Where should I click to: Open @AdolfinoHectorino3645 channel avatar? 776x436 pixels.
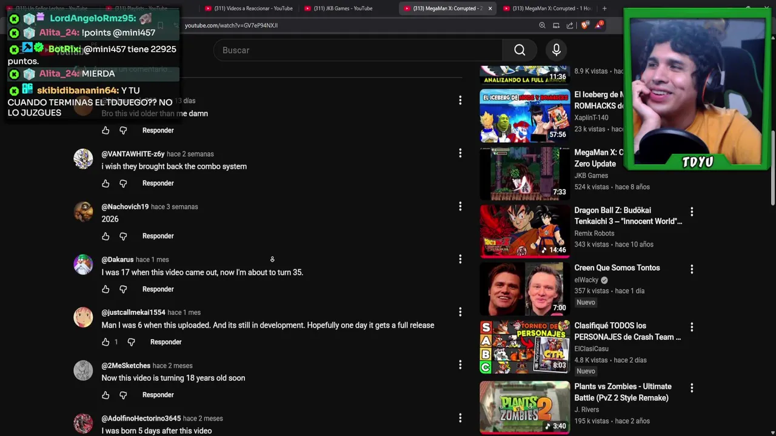[x=83, y=423]
